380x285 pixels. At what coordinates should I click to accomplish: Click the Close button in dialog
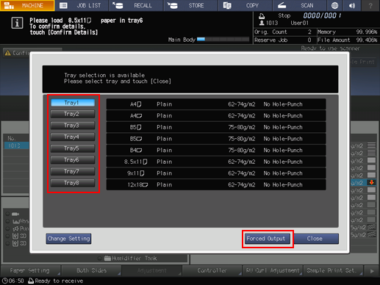[x=316, y=239]
